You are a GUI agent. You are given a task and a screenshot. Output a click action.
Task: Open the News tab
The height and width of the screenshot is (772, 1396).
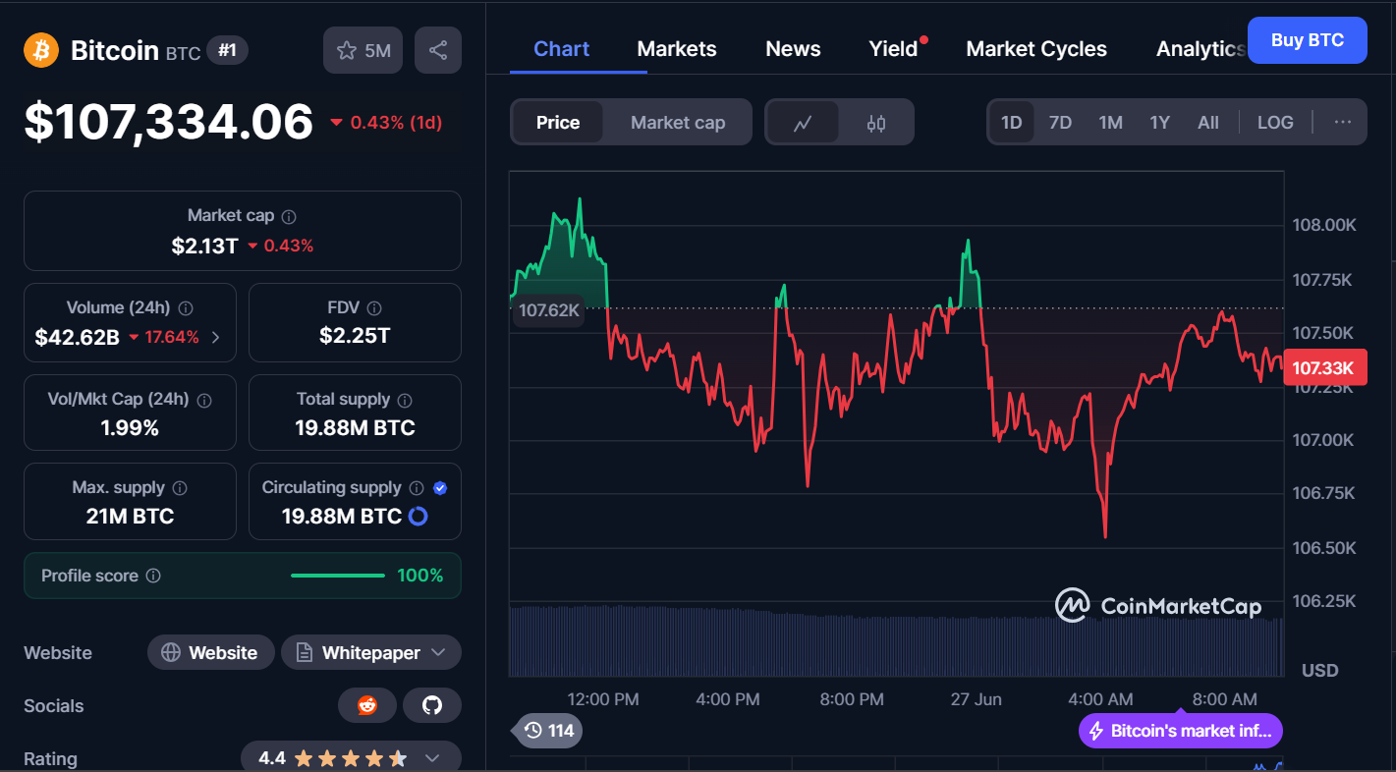793,49
